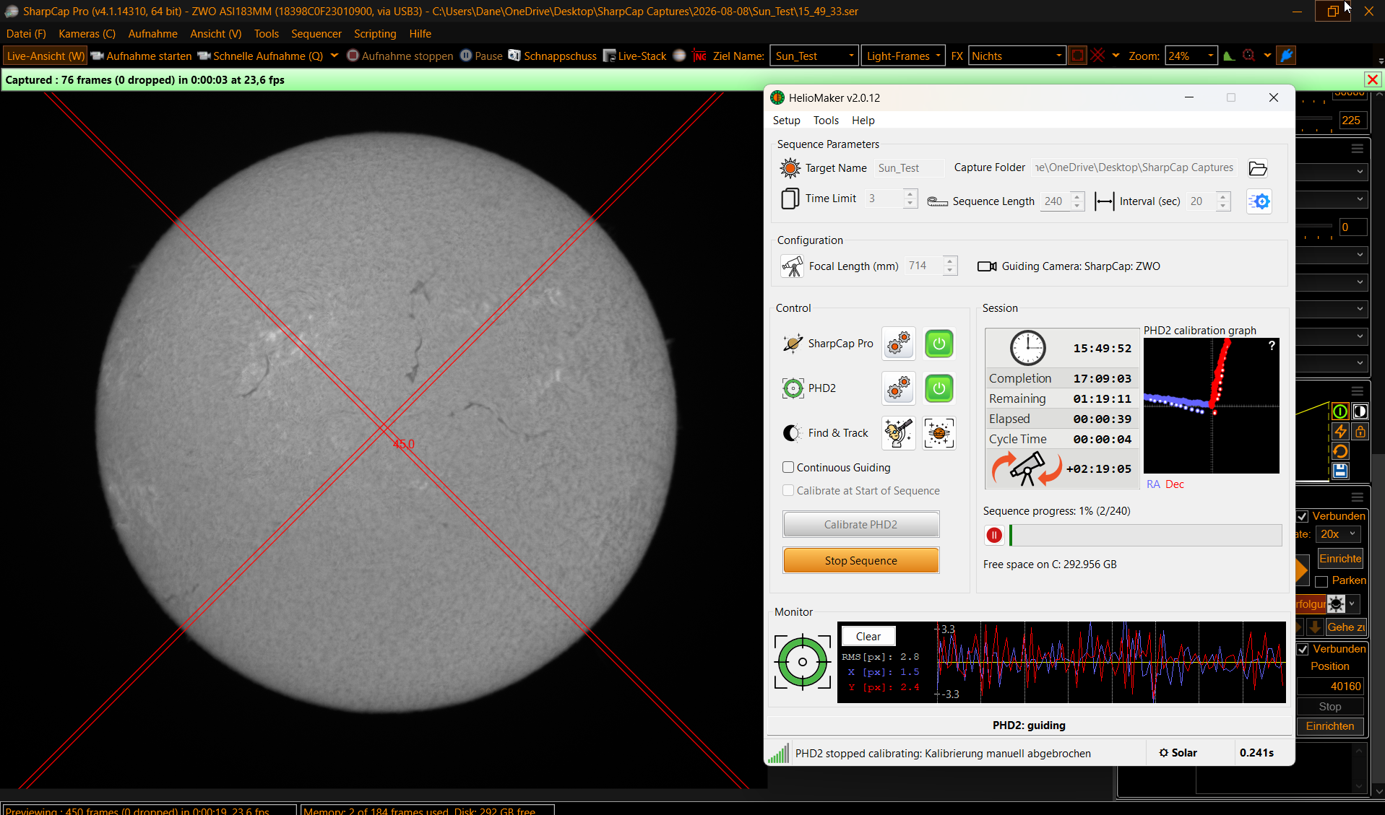Open Light-Frames frame type dropdown
Image resolution: width=1385 pixels, height=815 pixels.
tap(903, 56)
